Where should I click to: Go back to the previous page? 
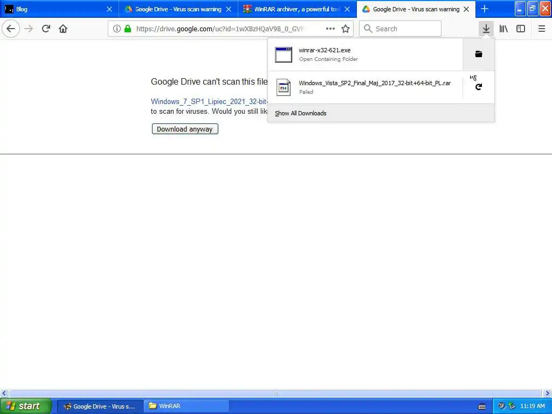pos(11,29)
